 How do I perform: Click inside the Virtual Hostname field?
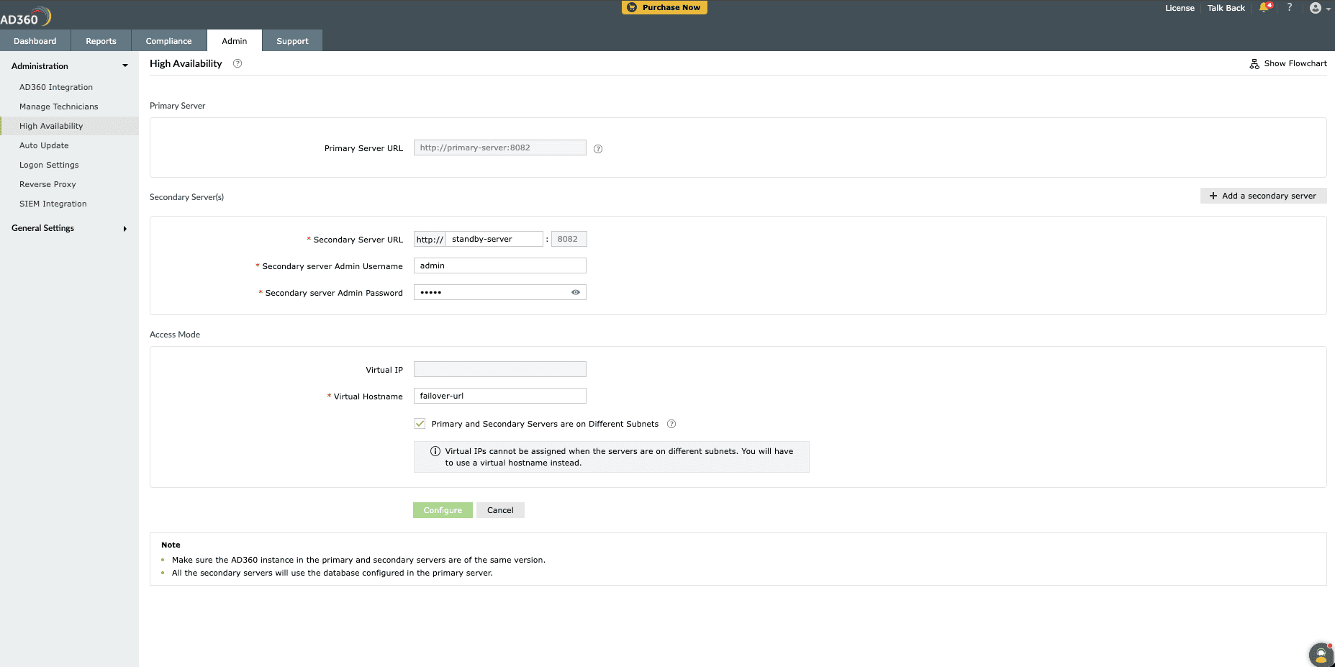click(x=499, y=396)
